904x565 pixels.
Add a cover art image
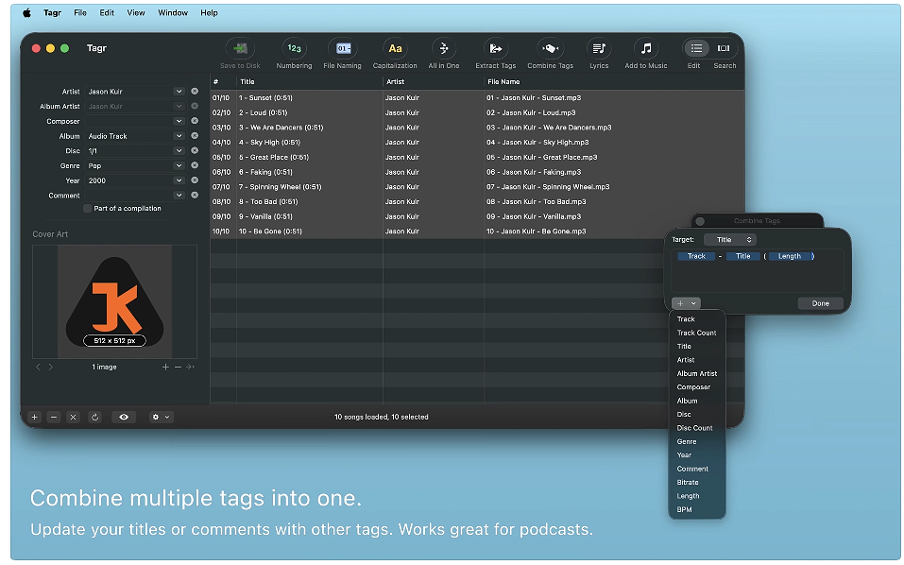(165, 367)
